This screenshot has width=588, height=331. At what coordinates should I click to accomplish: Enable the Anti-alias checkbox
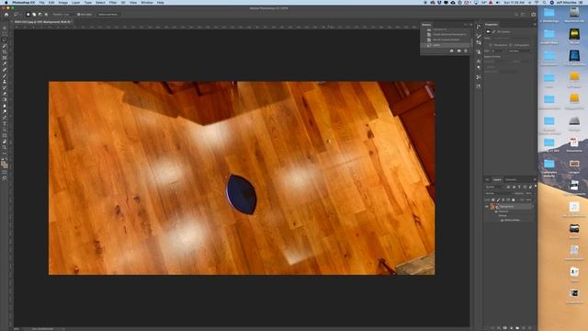point(78,15)
